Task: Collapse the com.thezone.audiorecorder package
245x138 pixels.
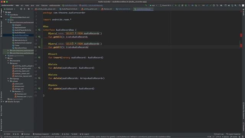Action: [8, 22]
